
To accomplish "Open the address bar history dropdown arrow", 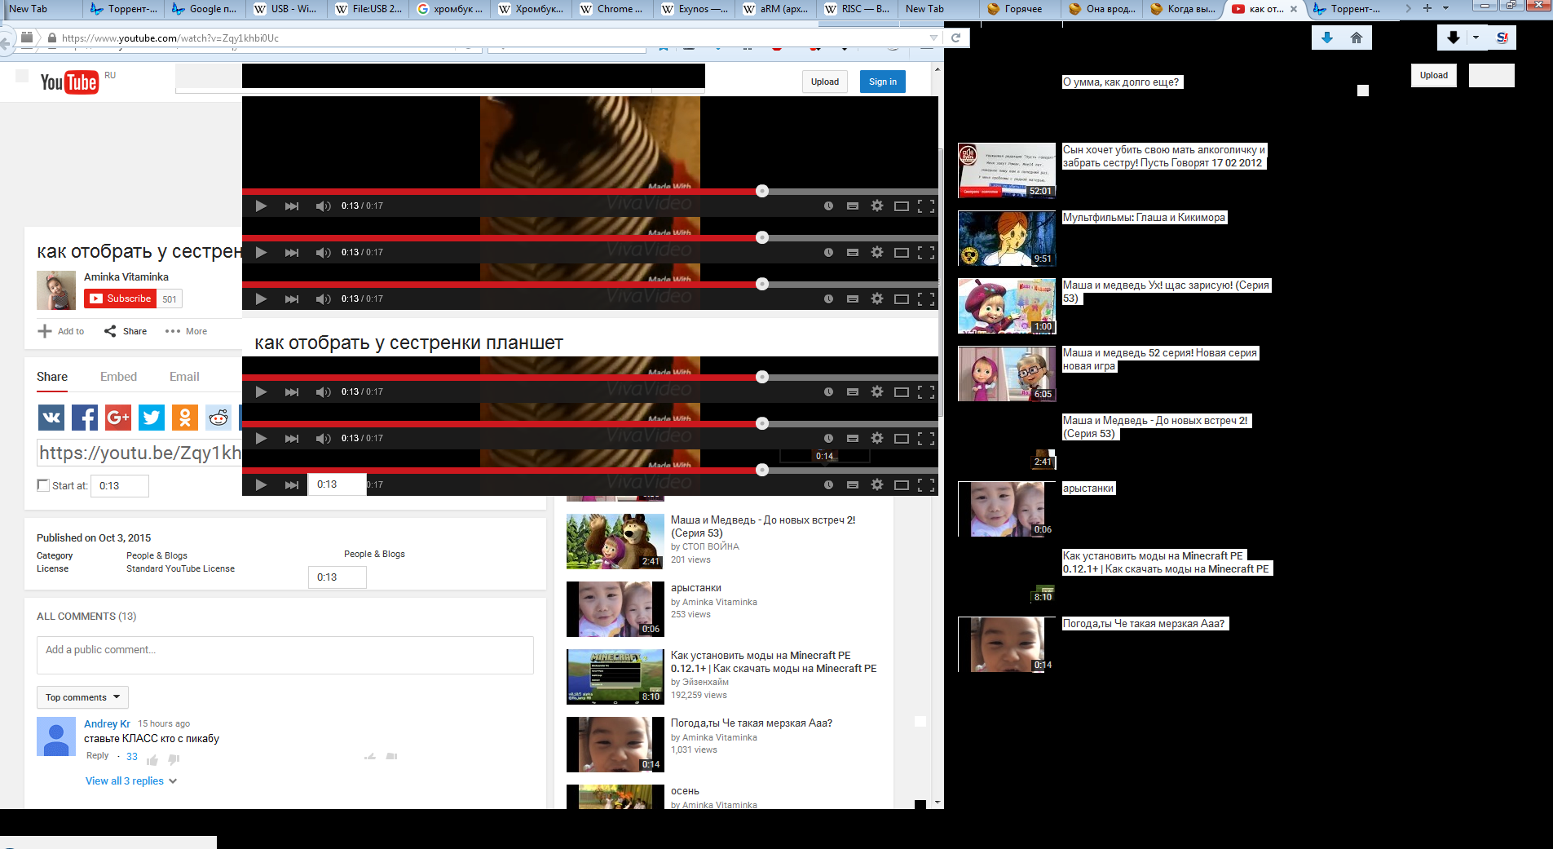I will point(933,38).
